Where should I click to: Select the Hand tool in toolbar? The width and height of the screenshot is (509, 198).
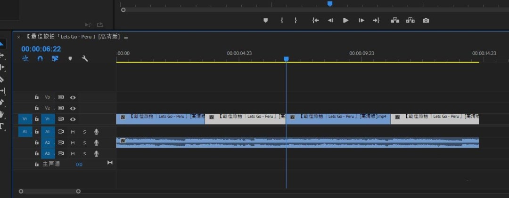(2, 114)
